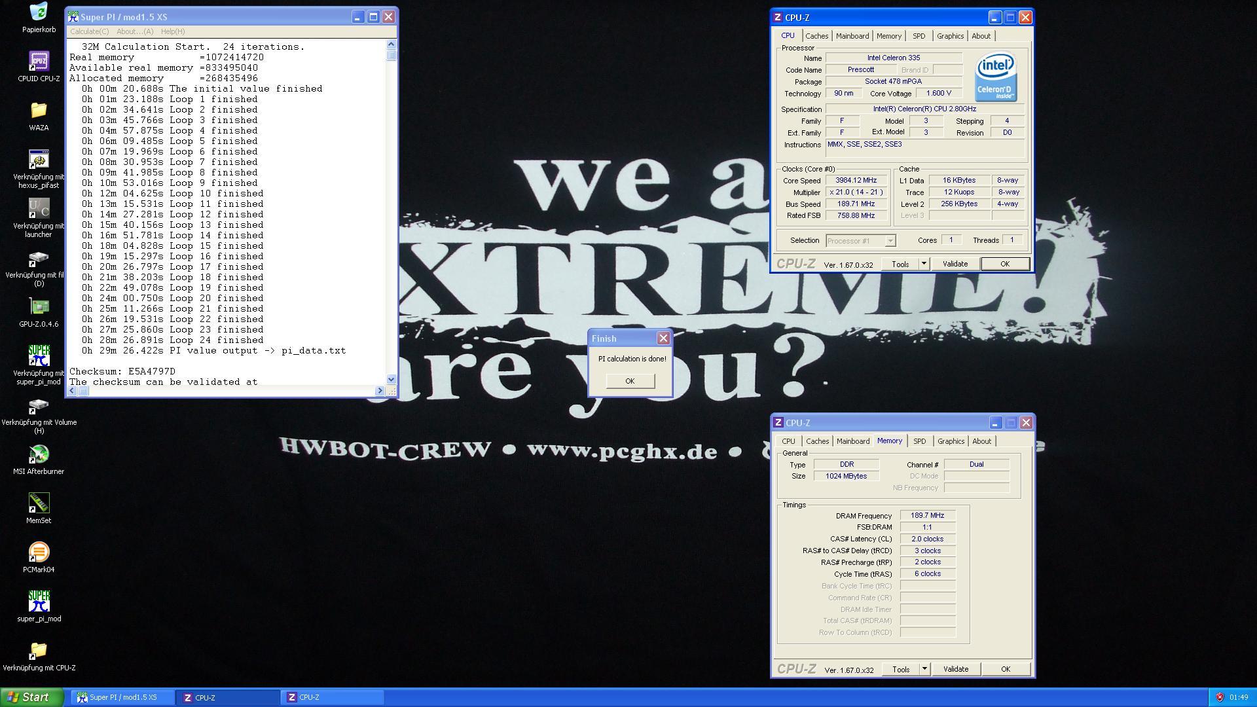Click Super PI horizontal scrollbar left arrow
1257x707 pixels.
[72, 391]
